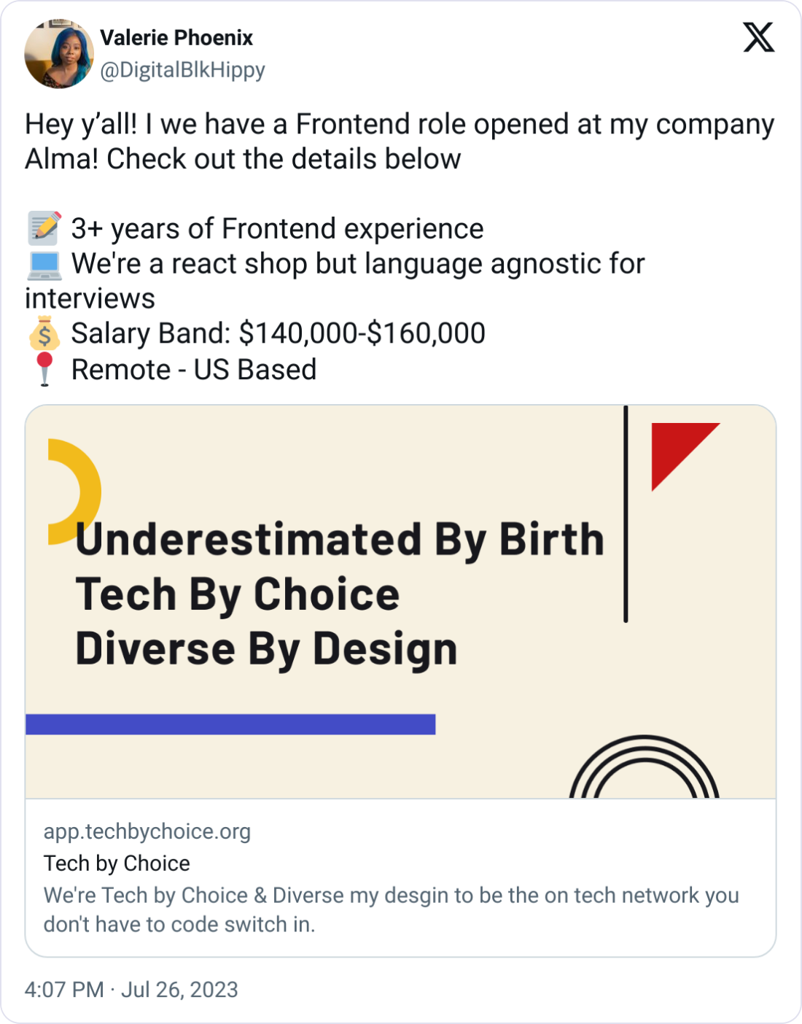The height and width of the screenshot is (1024, 802).
Task: Click the blue bar graphic on the card
Action: click(x=230, y=724)
